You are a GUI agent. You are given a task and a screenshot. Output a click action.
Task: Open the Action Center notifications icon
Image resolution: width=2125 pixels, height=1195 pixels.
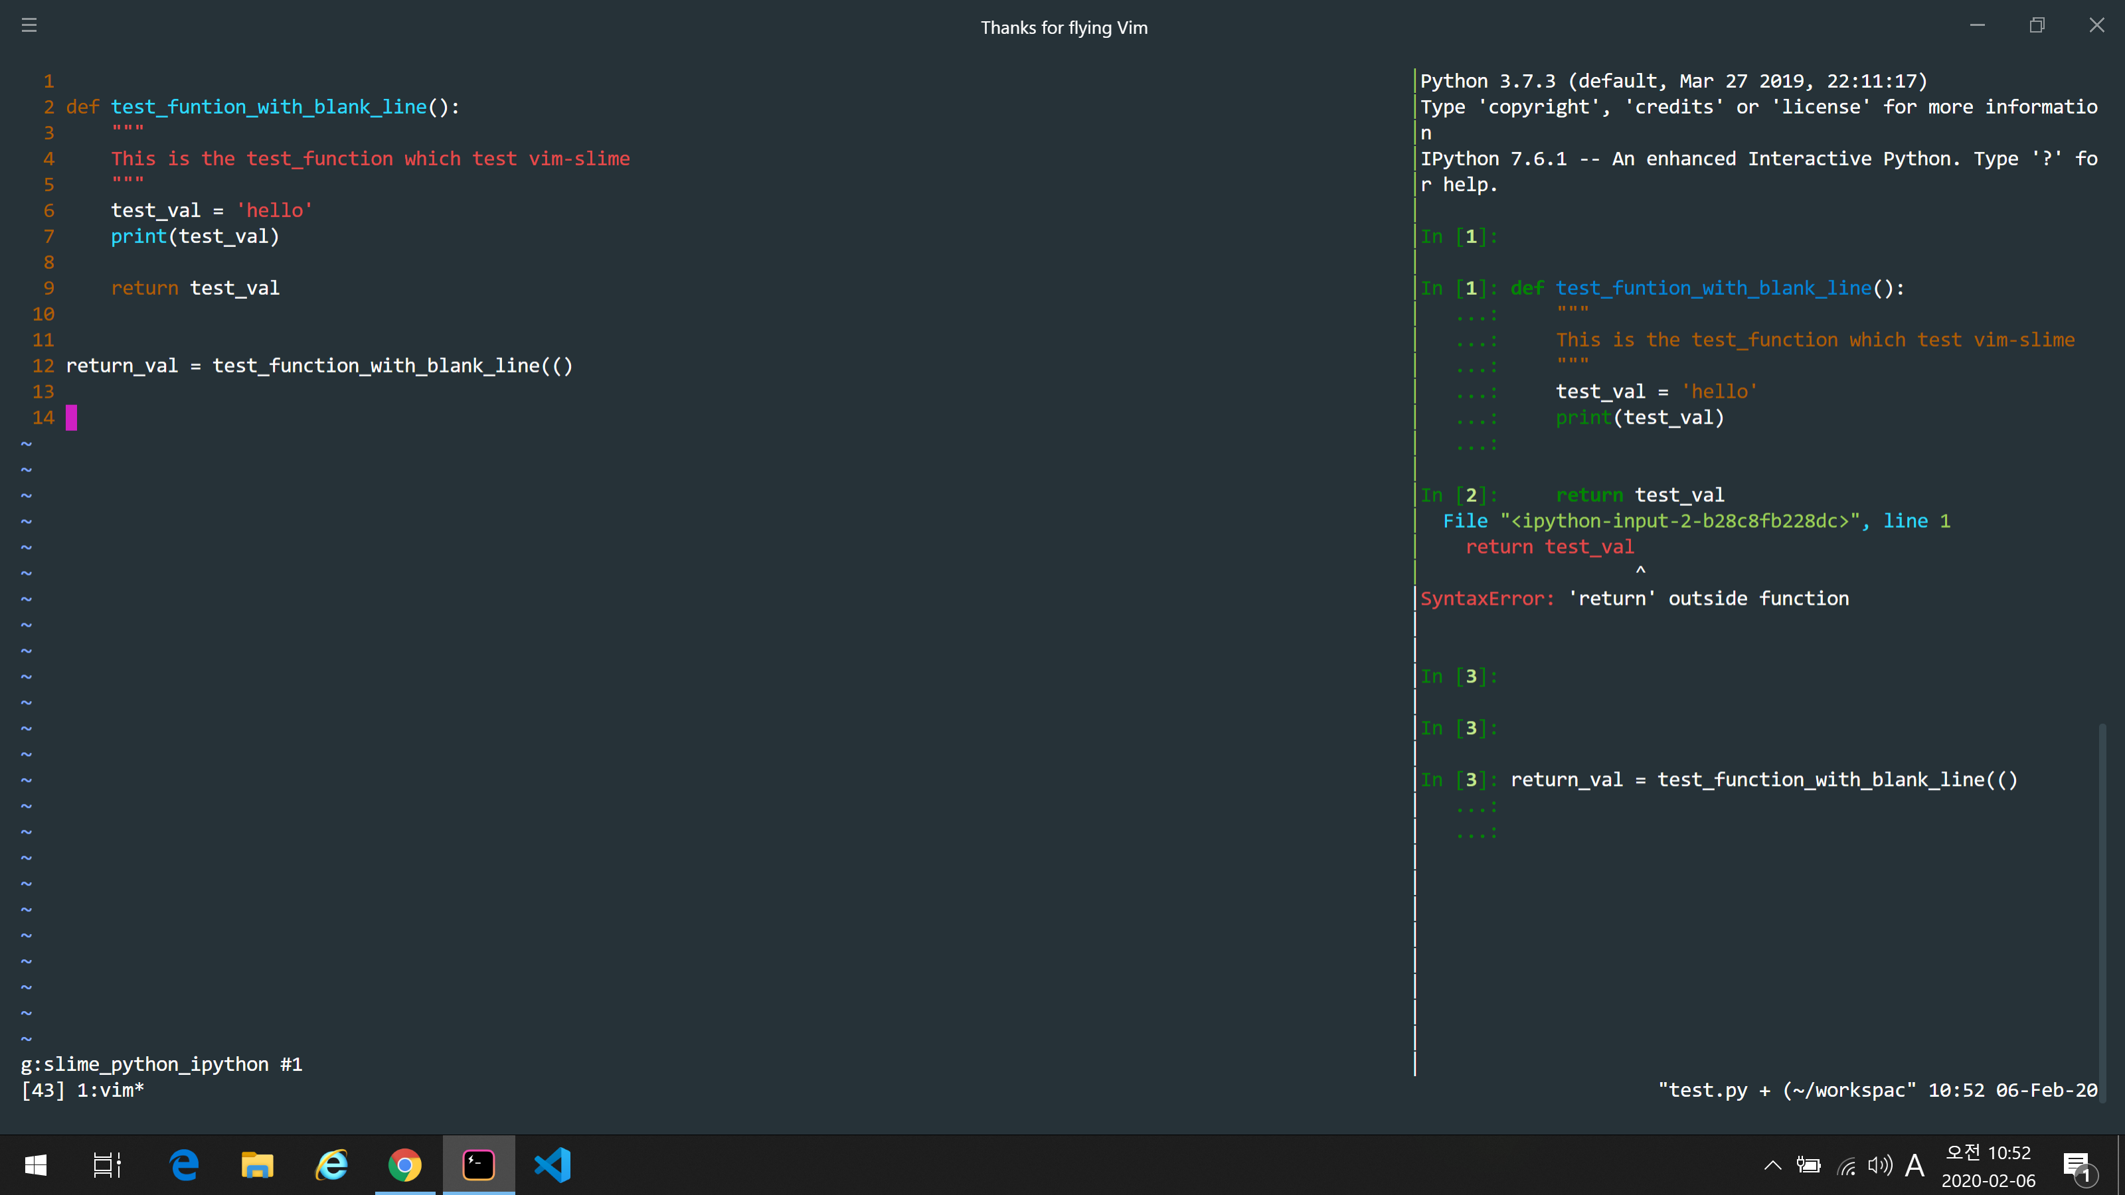tap(2077, 1165)
